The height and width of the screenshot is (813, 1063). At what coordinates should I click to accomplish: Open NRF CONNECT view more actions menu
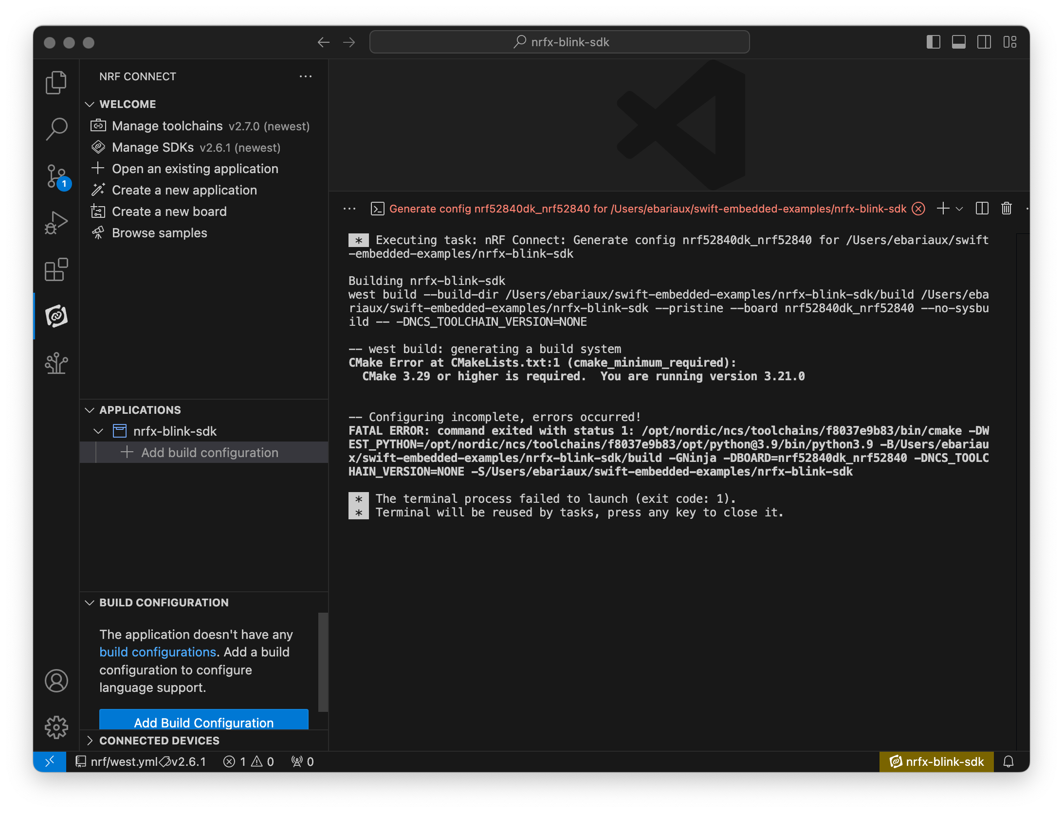tap(306, 76)
